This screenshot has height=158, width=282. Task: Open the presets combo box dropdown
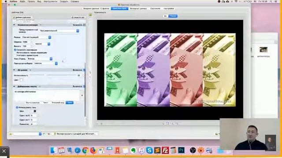click(27, 134)
